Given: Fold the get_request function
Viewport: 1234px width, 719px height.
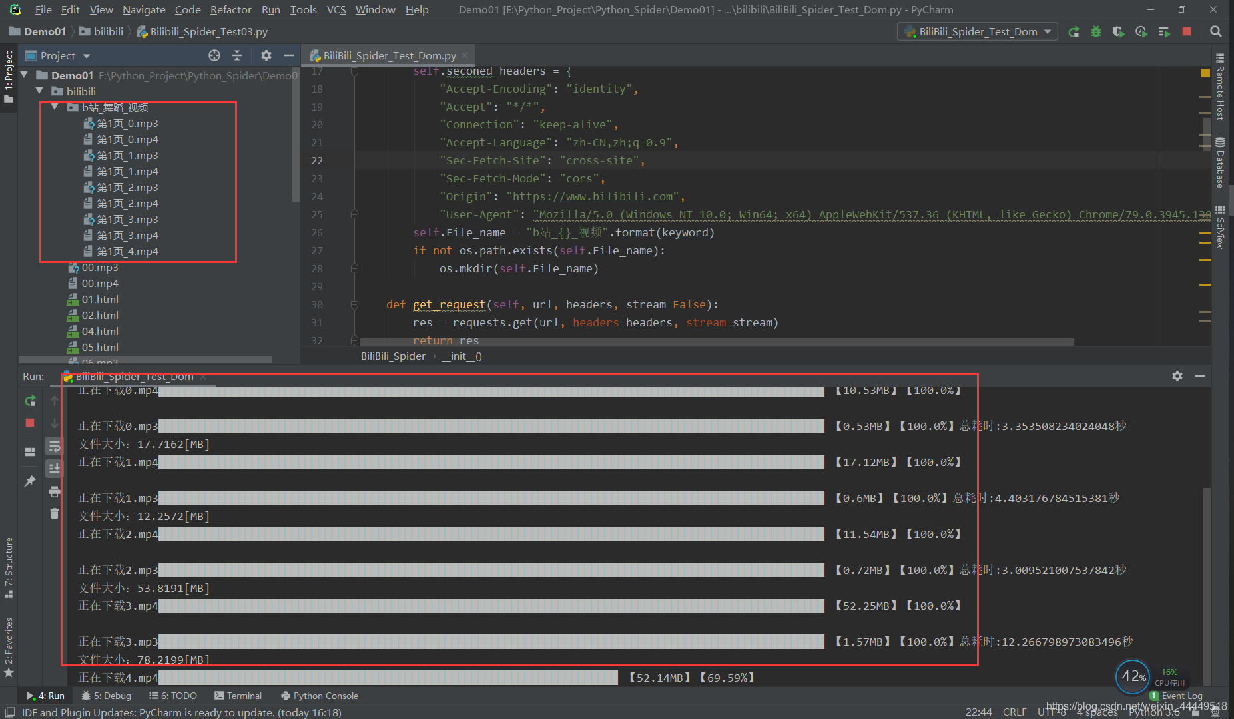Looking at the screenshot, I should point(354,304).
